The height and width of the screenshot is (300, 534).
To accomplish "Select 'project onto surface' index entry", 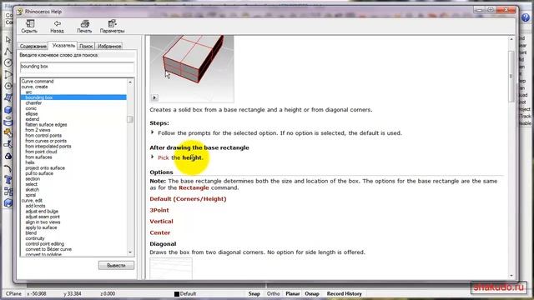I will [45, 168].
